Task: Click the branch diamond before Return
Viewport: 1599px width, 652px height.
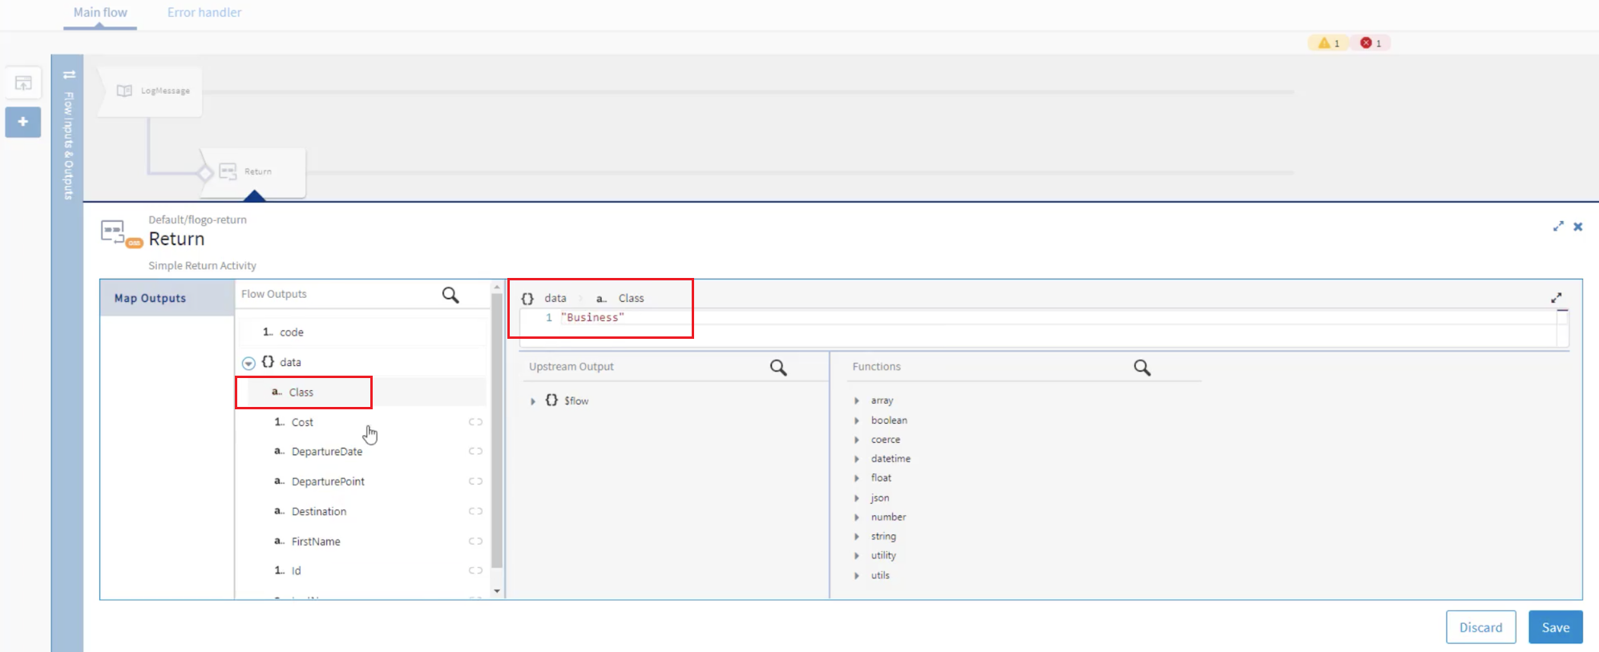Action: 204,172
